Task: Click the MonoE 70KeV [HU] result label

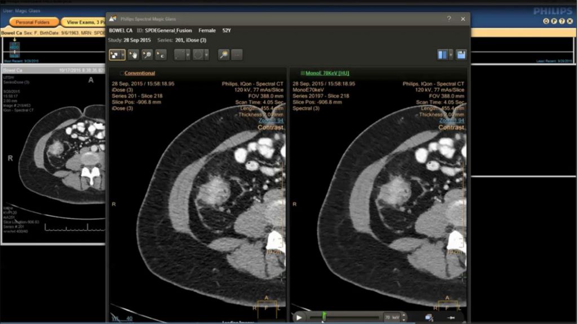Action: pos(327,73)
